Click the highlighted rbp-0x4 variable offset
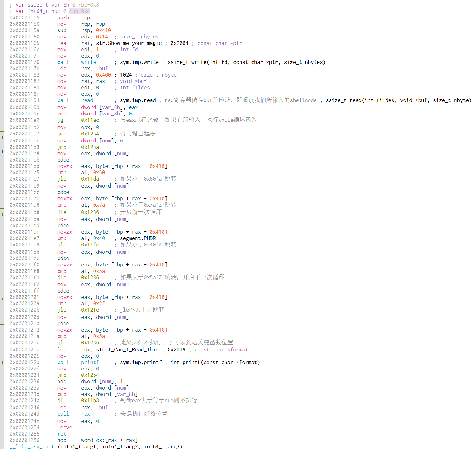This screenshot has width=473, height=449. [x=80, y=11]
